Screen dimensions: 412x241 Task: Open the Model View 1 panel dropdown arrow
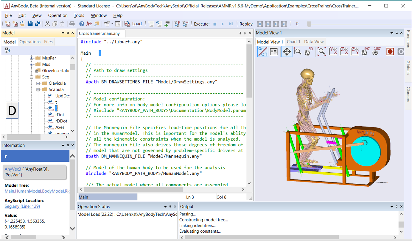click(x=391, y=33)
